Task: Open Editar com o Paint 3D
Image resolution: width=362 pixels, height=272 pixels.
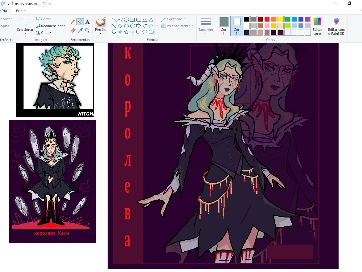Action: click(336, 26)
